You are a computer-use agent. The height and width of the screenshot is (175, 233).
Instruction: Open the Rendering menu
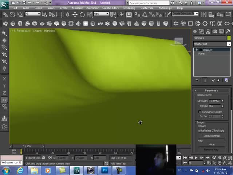click(129, 8)
